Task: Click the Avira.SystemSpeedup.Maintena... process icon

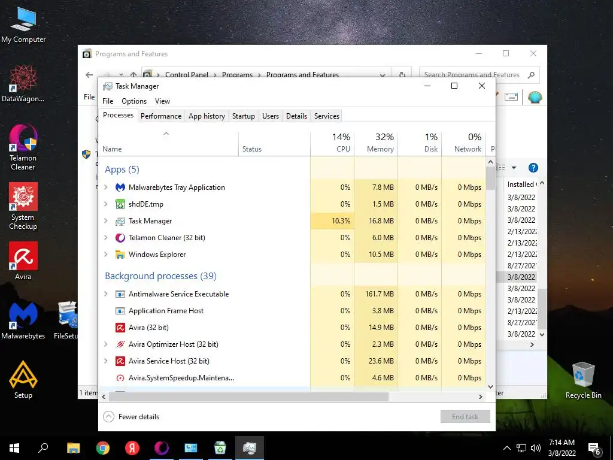Action: [120, 379]
